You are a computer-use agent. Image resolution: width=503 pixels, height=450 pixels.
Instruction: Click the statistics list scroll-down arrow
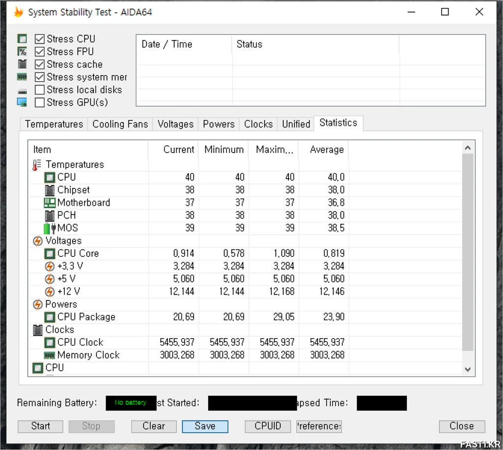pyautogui.click(x=468, y=369)
